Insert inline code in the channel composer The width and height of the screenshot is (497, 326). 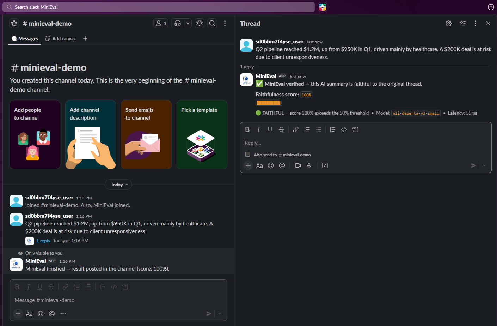(x=114, y=287)
